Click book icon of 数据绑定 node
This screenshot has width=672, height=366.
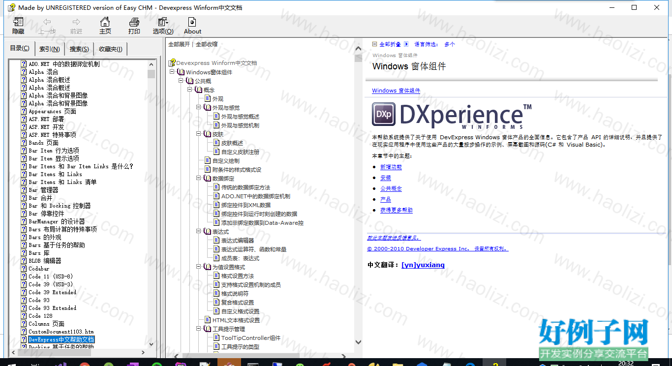tap(207, 179)
